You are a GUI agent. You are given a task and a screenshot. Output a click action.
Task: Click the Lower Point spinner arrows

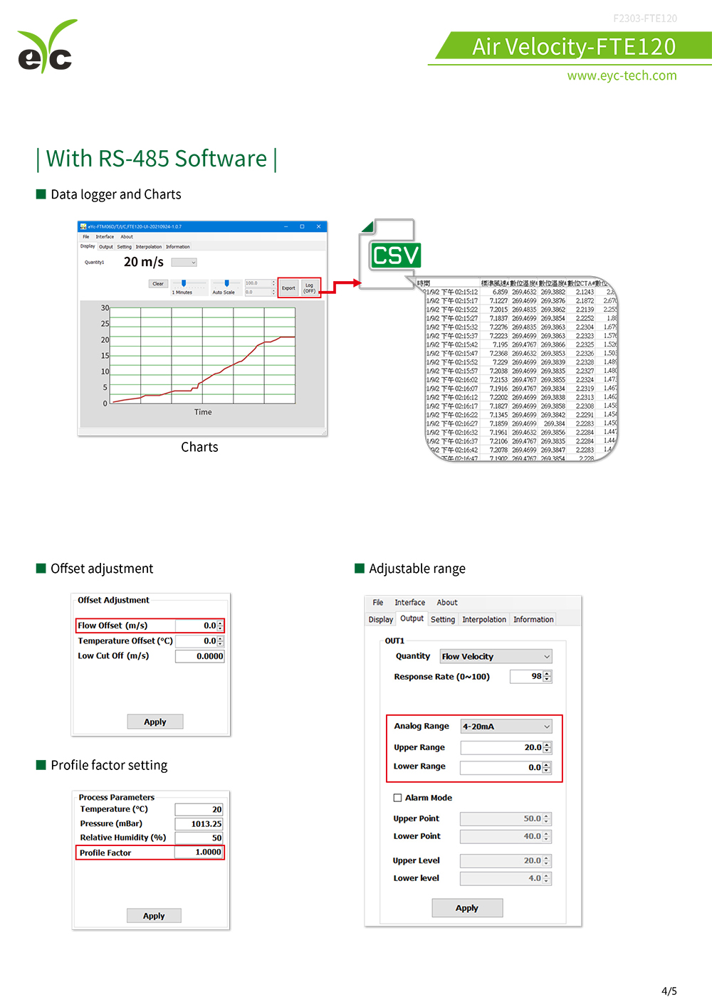click(x=547, y=836)
